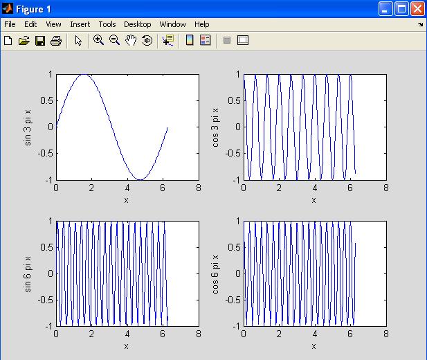Click the sin 6 pi x subplot axes
This screenshot has width=427, height=360.
127,273
